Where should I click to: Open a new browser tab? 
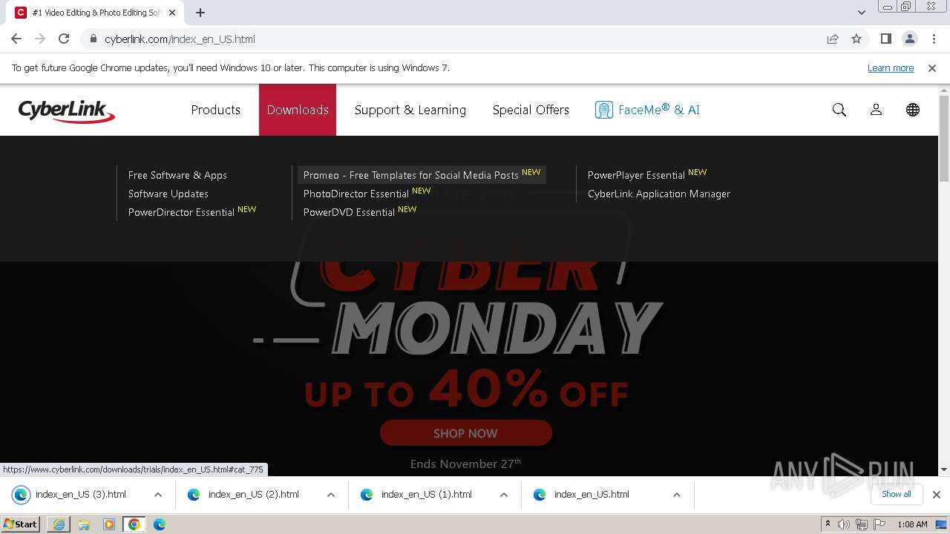(x=200, y=13)
